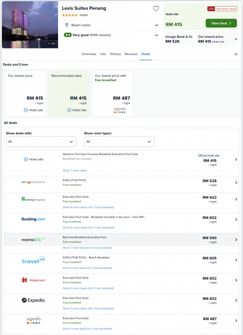Select the Our lowest price deal card

tap(26, 94)
